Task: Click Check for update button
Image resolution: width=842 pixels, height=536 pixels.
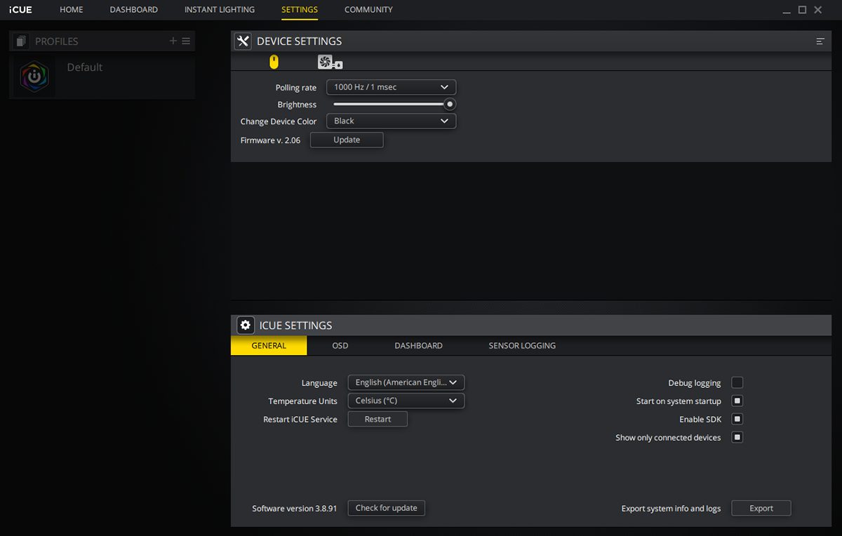Action: click(387, 508)
